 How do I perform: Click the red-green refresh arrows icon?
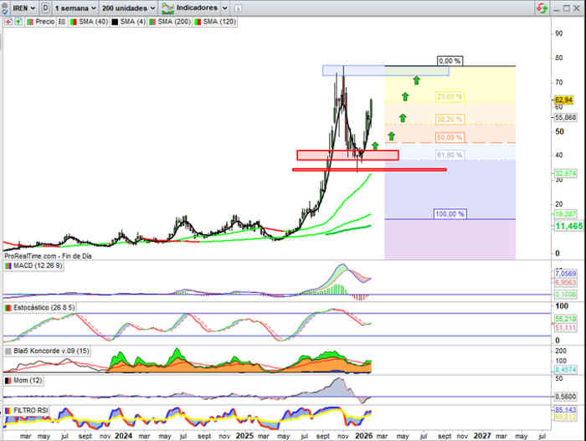tap(543, 8)
